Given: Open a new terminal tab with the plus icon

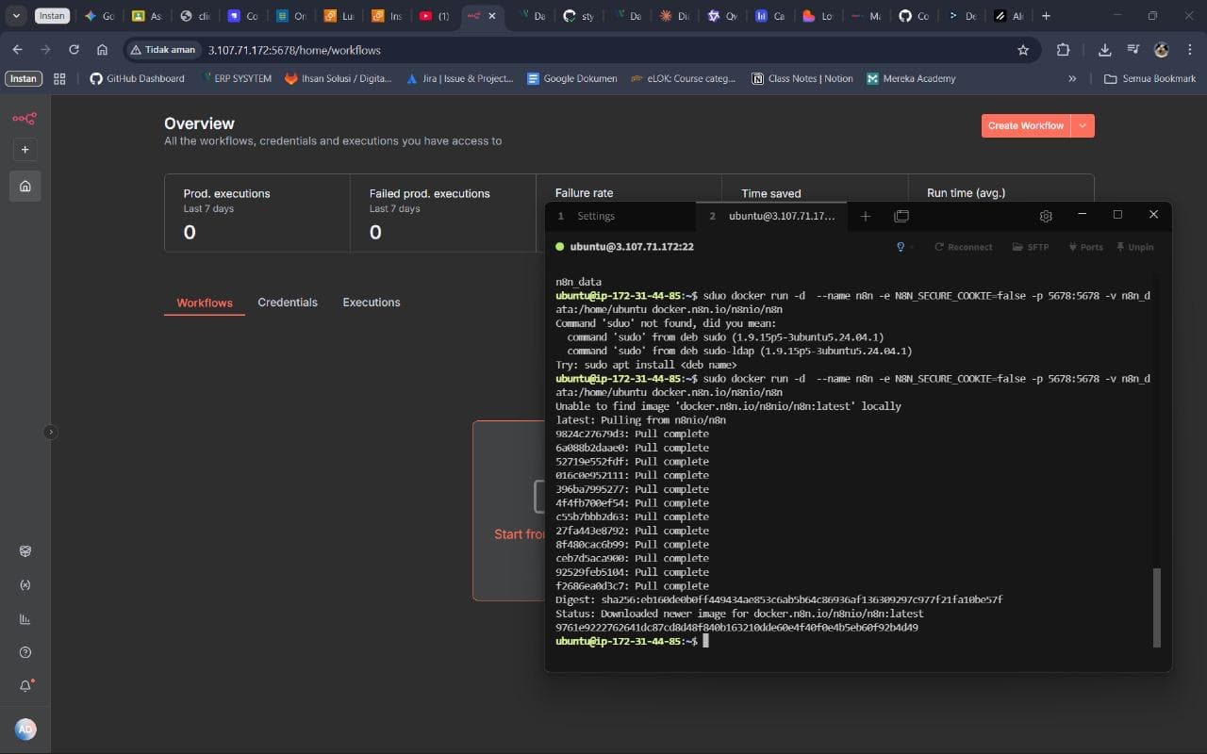Looking at the screenshot, I should [866, 216].
